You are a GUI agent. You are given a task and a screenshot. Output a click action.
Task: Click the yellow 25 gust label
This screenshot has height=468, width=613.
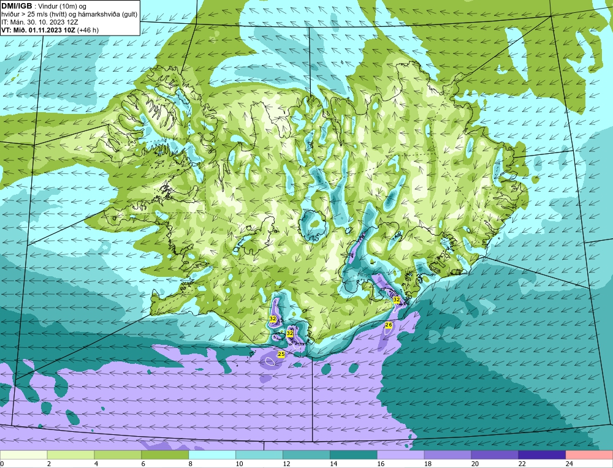[281, 354]
